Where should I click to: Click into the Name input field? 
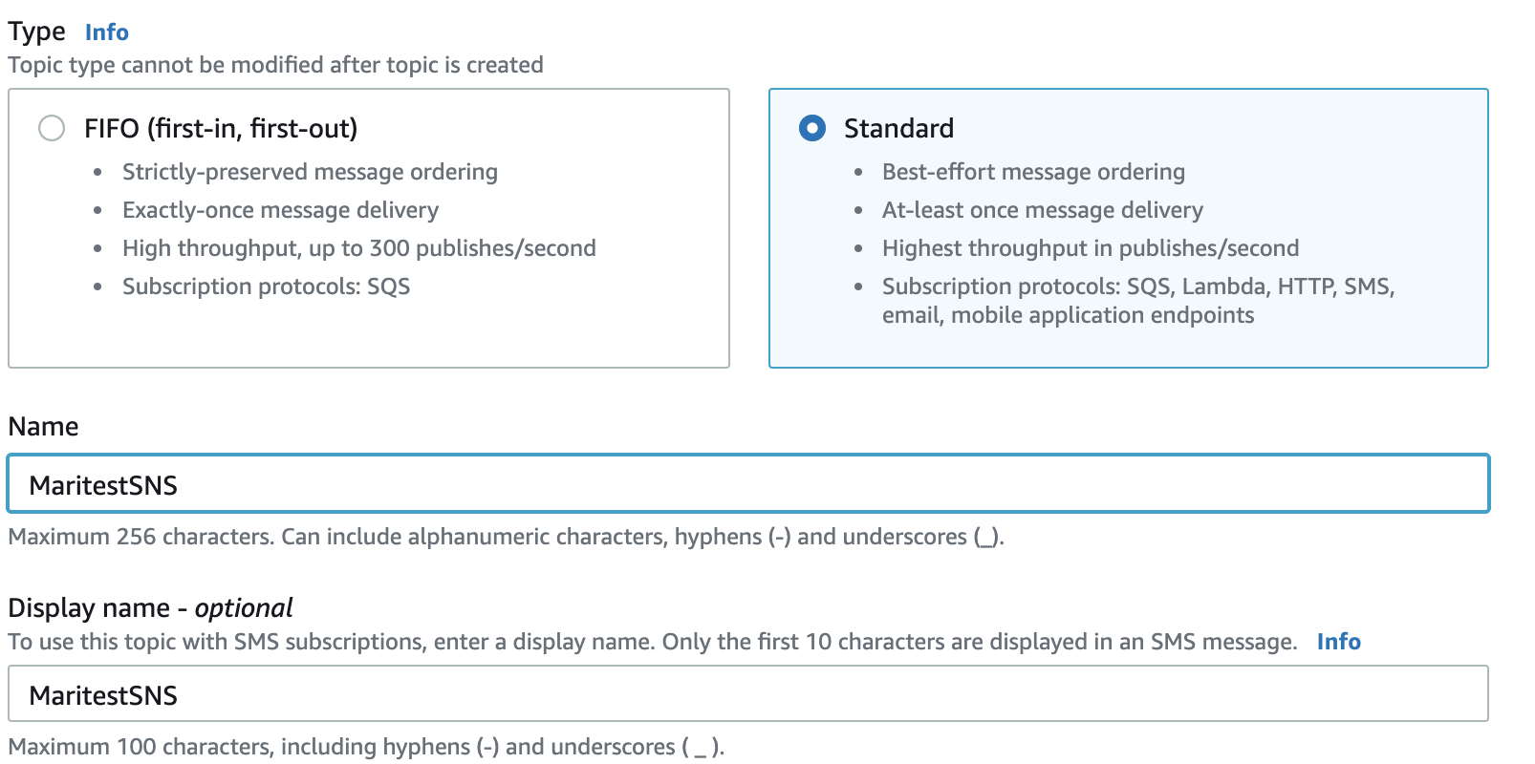pyautogui.click(x=747, y=484)
